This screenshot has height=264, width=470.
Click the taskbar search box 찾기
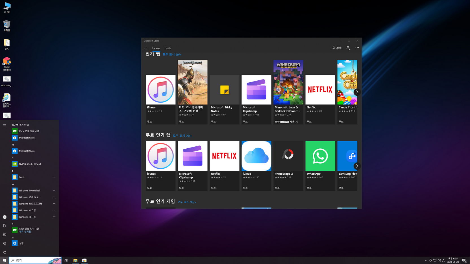(x=35, y=260)
